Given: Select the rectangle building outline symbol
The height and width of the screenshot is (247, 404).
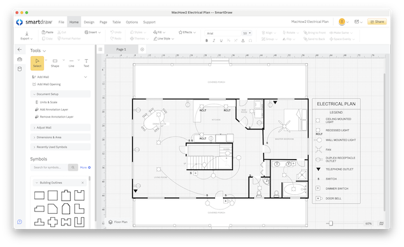Looking at the screenshot, I should click(39, 195).
